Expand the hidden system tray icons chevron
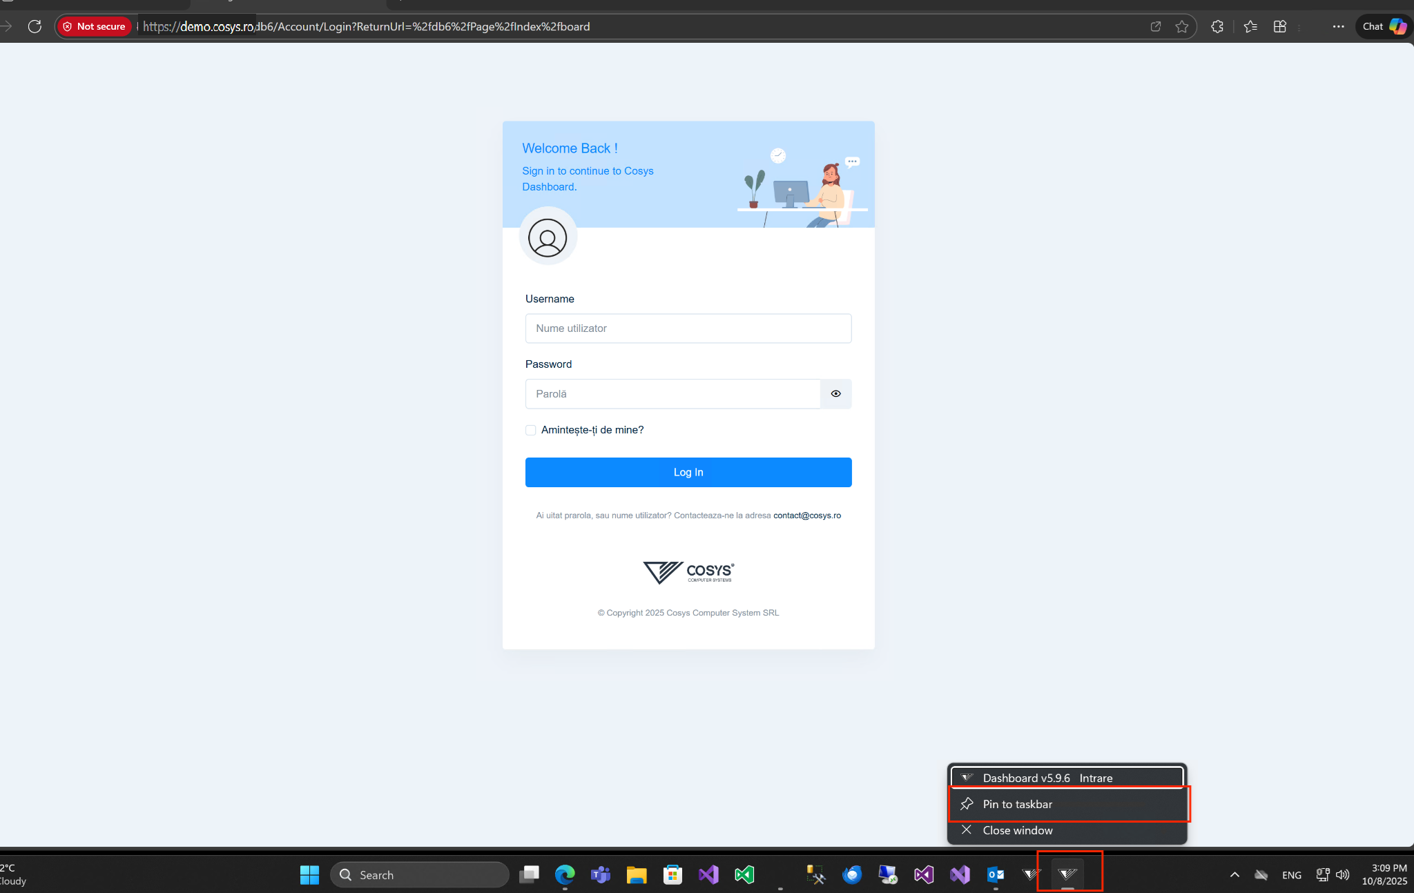 tap(1234, 875)
